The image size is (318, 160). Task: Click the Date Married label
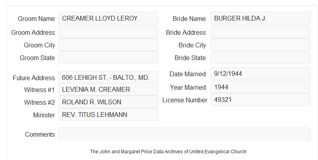(x=188, y=74)
